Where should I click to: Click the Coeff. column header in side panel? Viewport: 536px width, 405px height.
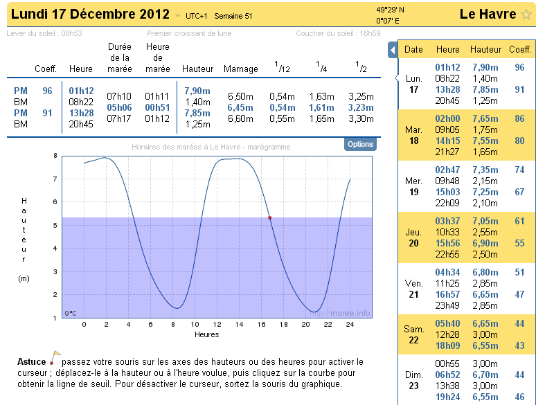point(520,49)
